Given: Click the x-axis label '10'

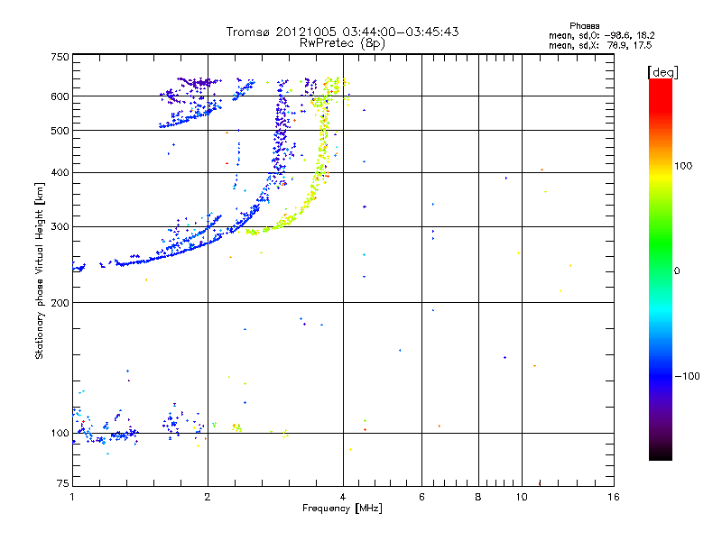Looking at the screenshot, I should (522, 497).
